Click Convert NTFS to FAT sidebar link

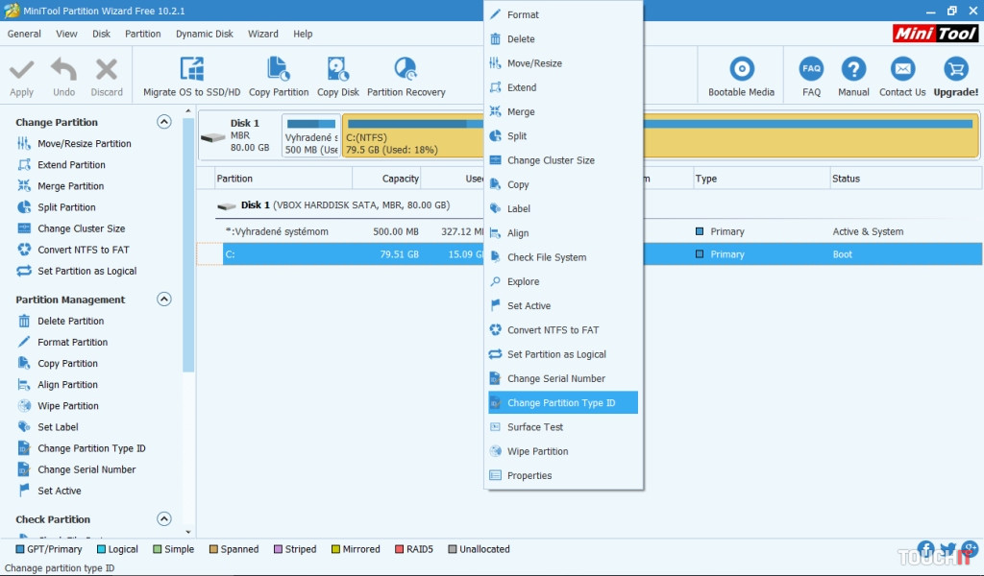pyautogui.click(x=83, y=250)
